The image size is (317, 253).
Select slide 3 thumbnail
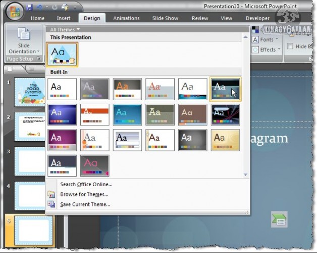pos(30,161)
